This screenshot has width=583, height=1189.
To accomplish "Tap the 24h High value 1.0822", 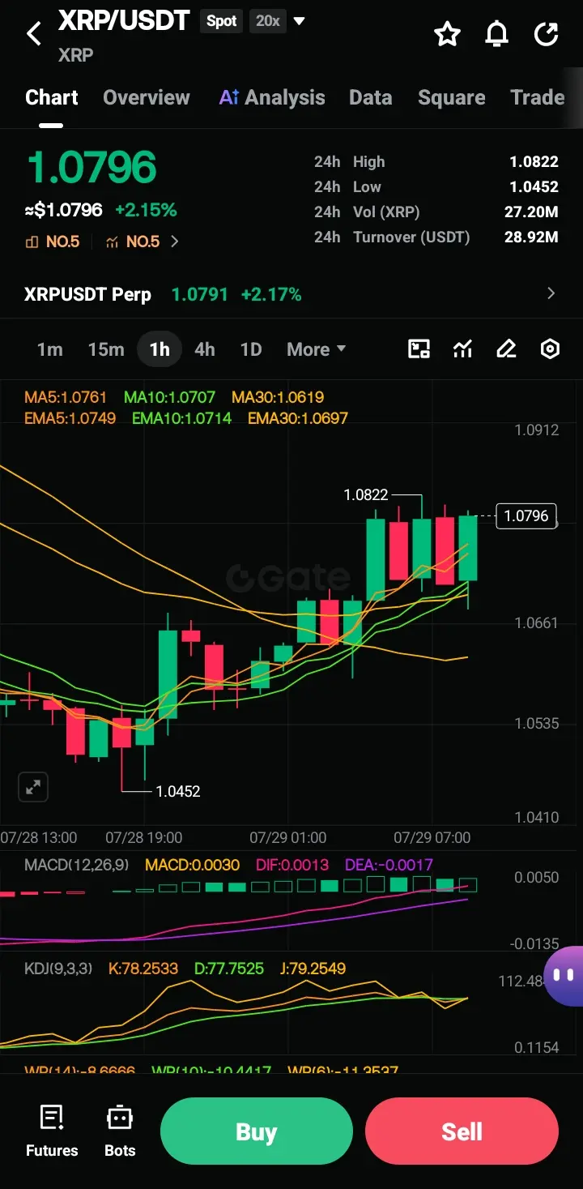I will click(x=534, y=162).
